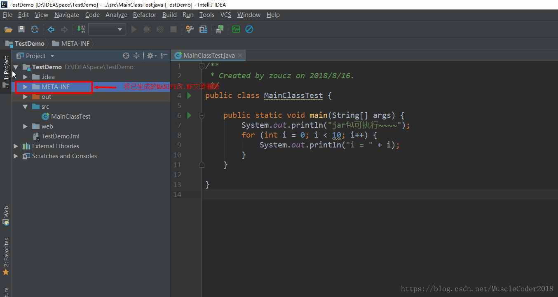This screenshot has width=558, height=297.
Task: Click the Save All toolbar icon
Action: coord(21,29)
